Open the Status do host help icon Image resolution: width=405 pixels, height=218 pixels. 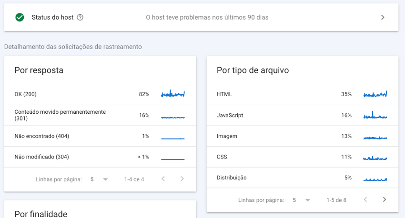[80, 17]
